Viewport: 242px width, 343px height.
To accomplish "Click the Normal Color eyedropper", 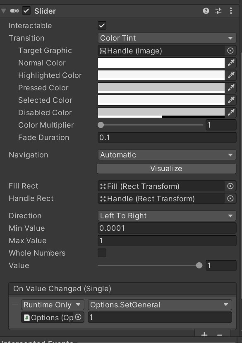I will 231,63.
